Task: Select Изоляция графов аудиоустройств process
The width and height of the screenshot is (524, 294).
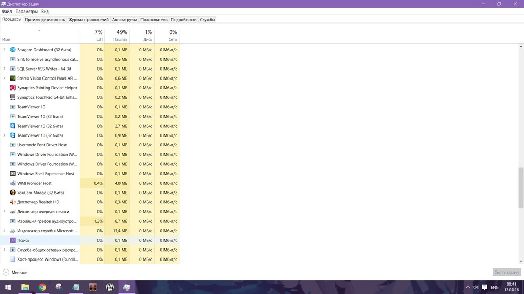Action: click(90, 221)
